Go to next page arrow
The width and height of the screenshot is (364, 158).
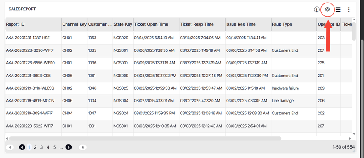click(69, 147)
